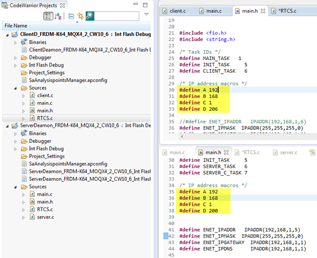Viewport: 317px width, 258px height.
Task: Expand Debugger folder under the ClientD project
Action: pos(15,58)
